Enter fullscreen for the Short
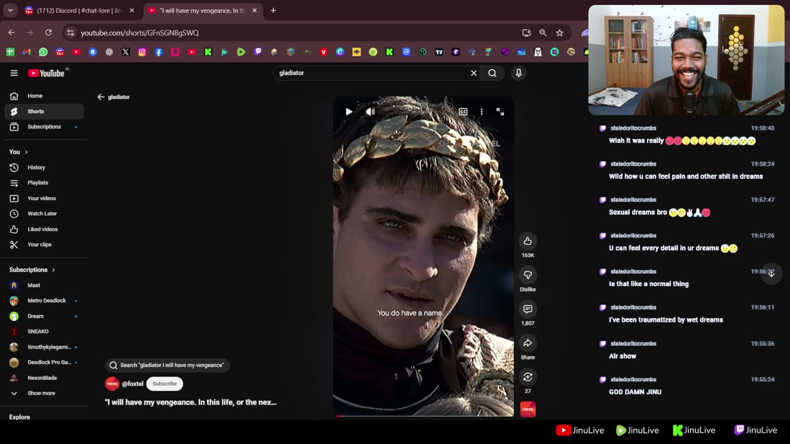The image size is (790, 444). tap(500, 112)
